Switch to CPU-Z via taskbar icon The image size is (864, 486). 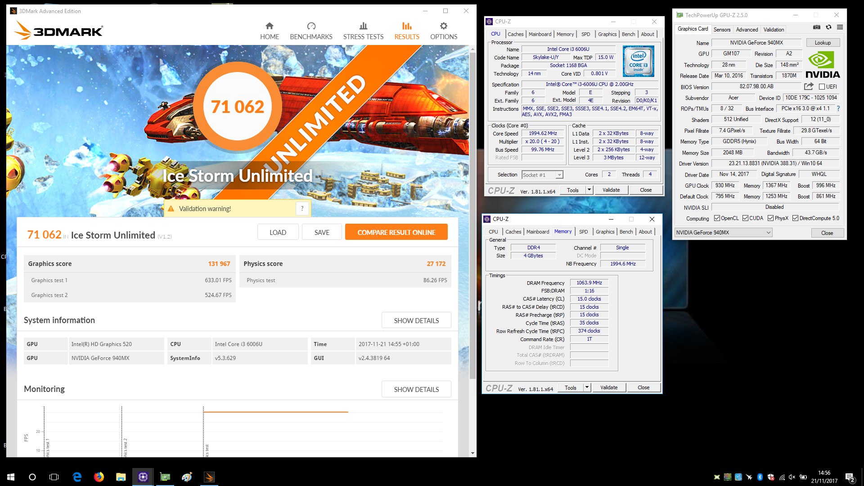[x=143, y=477]
